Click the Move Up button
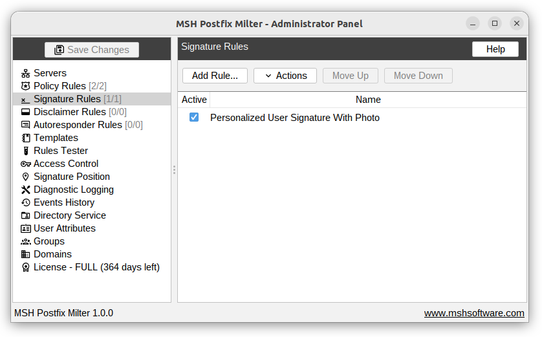This screenshot has width=542, height=337. 351,76
